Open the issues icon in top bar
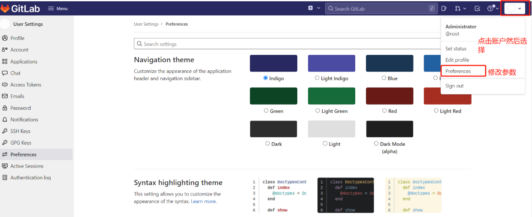The image size is (532, 217). [x=444, y=8]
